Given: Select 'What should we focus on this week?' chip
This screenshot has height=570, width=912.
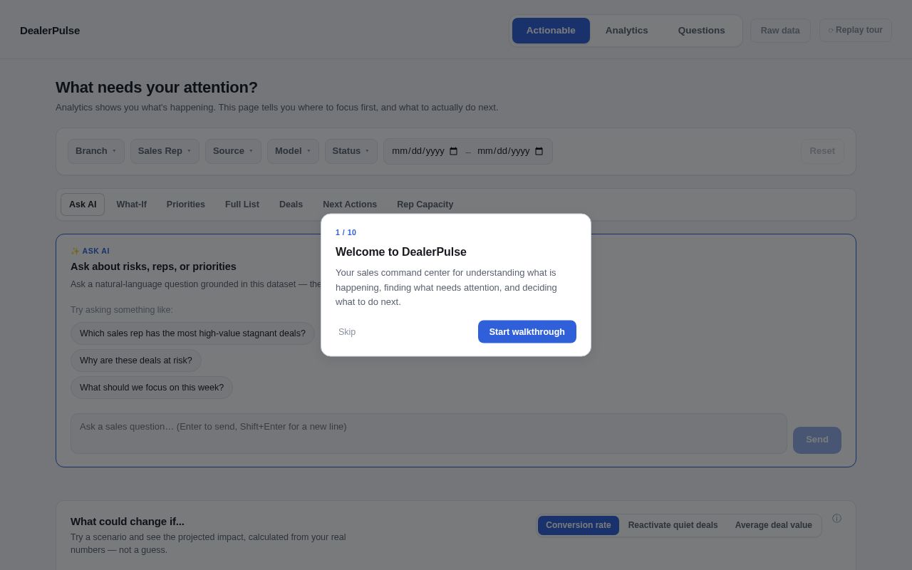Looking at the screenshot, I should (152, 388).
